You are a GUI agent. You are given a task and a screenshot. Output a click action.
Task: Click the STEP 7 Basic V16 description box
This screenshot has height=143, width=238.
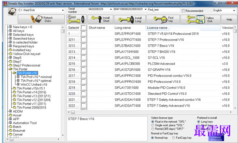point(107,129)
